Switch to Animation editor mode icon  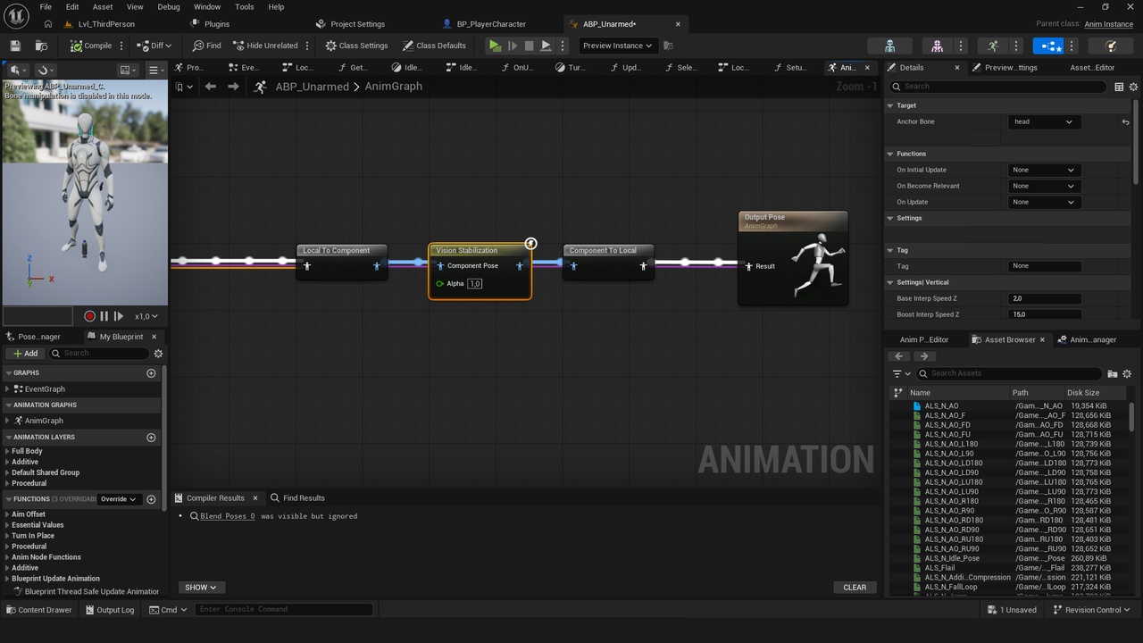point(993,46)
